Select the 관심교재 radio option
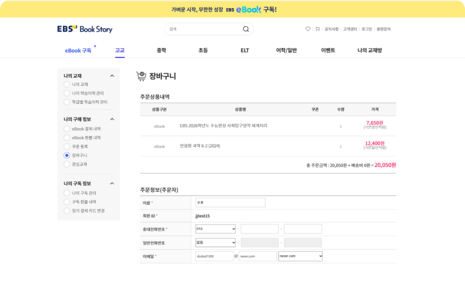465x287 pixels. (67, 164)
